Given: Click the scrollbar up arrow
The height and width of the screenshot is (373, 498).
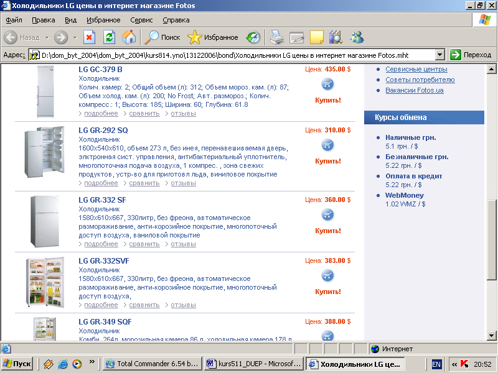Looking at the screenshot, I should pos(491,69).
